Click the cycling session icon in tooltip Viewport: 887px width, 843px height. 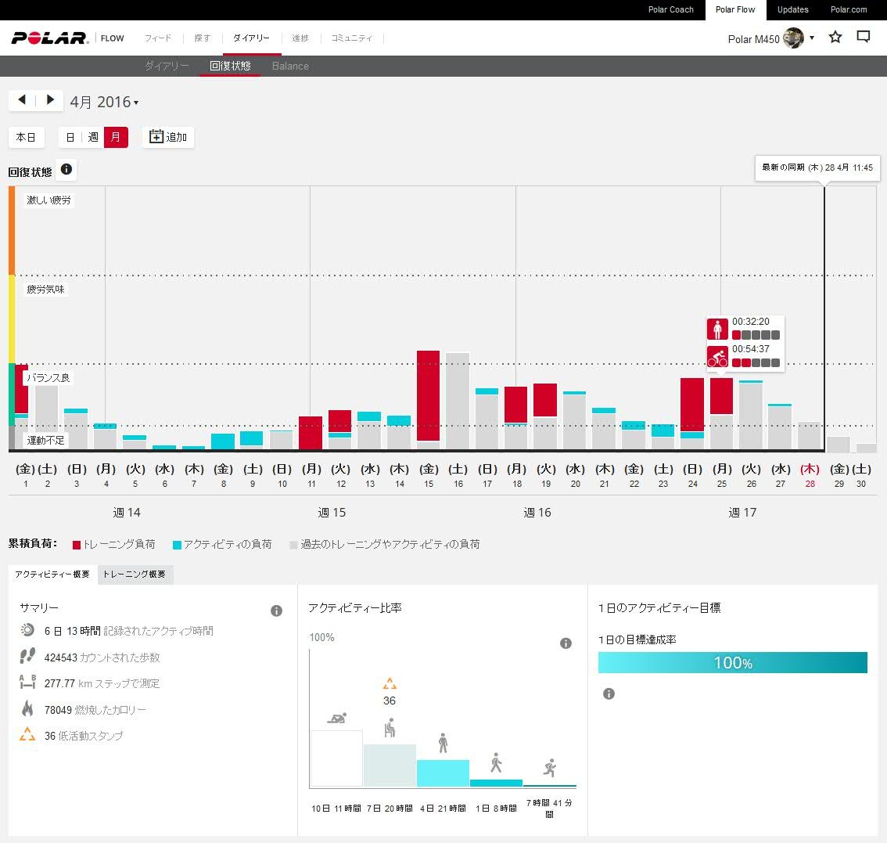[x=717, y=358]
